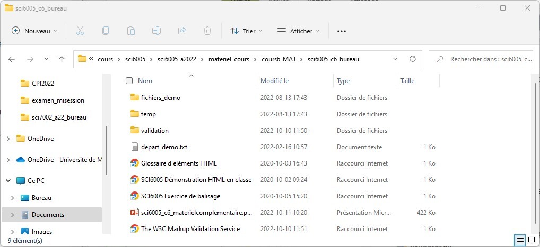This screenshot has width=540, height=247.
Task: Expand the OneDrive tree node
Action: (x=8, y=139)
